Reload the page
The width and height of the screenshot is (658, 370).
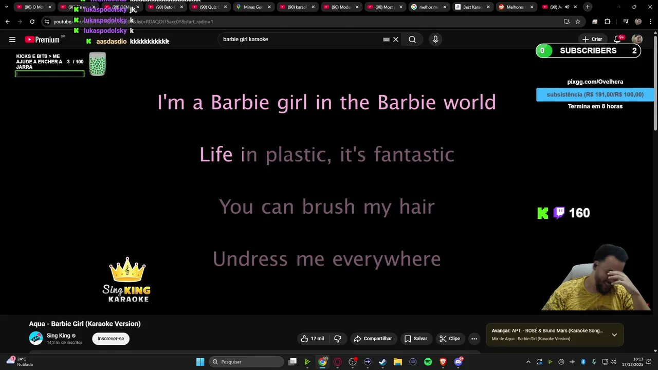(32, 22)
